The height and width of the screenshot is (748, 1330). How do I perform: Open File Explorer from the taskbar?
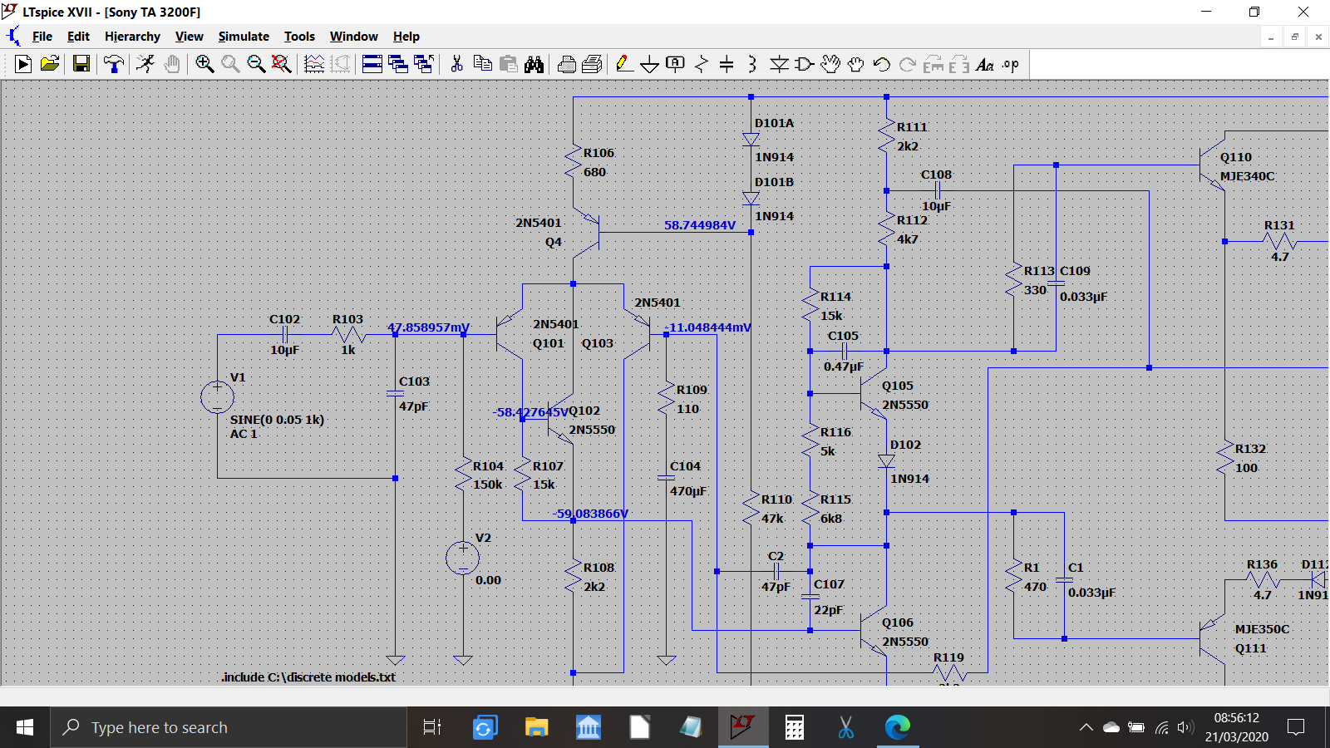[536, 727]
